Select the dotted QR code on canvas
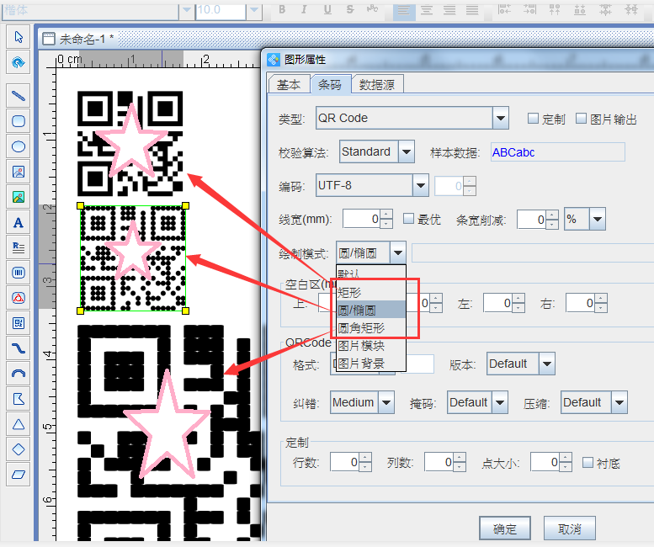This screenshot has width=654, height=547. (x=133, y=258)
